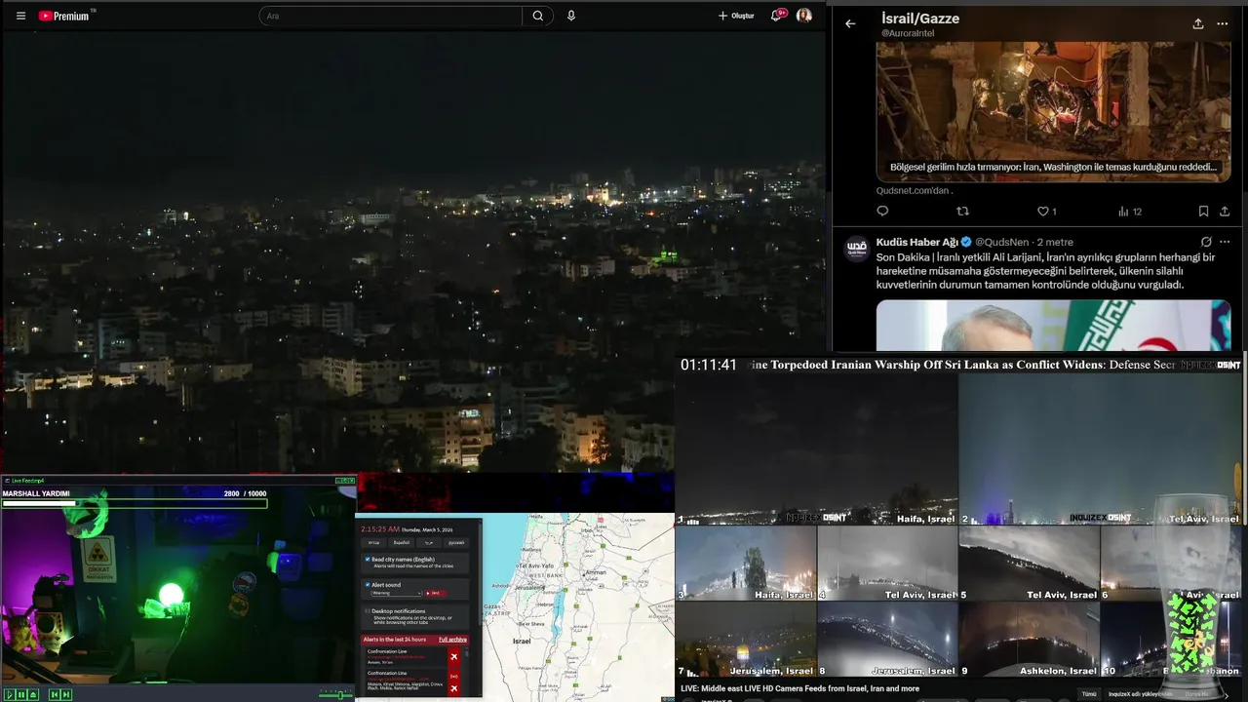Select camera feed 5 Tel Aviv, Israel
This screenshot has width=1248, height=702.
pyautogui.click(x=1029, y=563)
